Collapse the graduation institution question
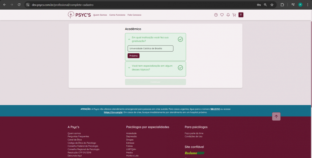The width and height of the screenshot is (312, 158). pos(129,39)
